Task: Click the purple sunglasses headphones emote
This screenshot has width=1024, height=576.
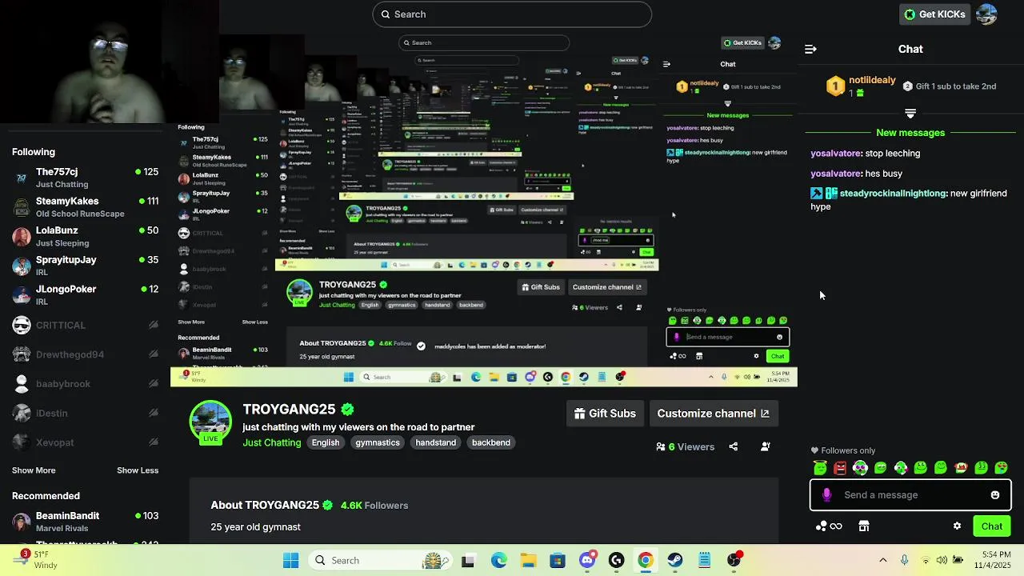Action: (860, 468)
